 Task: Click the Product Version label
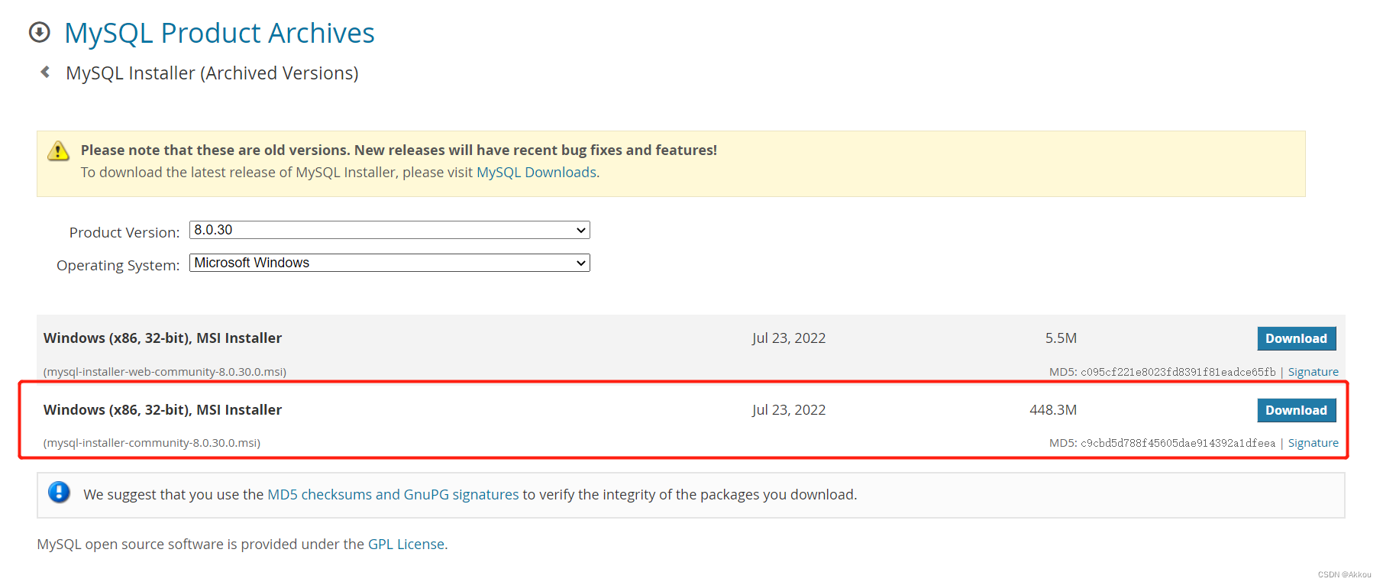(124, 232)
